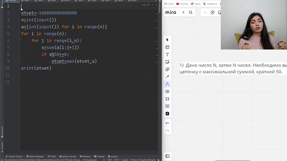The image size is (287, 161).
Task: Open Terminal tool window
Action: pyautogui.click(x=99, y=157)
